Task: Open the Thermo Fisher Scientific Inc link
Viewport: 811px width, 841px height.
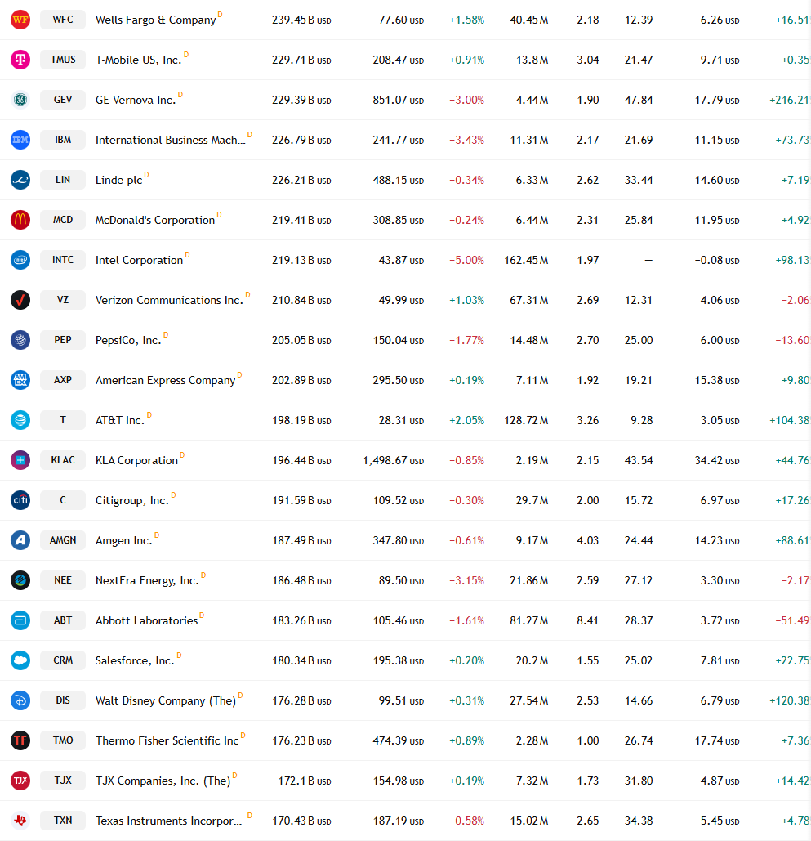Action: point(167,740)
